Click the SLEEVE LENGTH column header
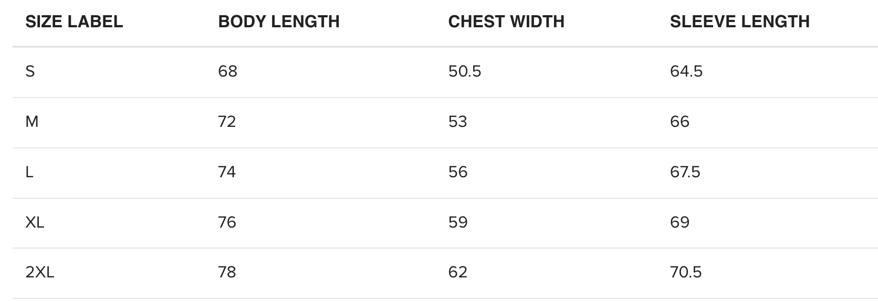 [x=739, y=21]
